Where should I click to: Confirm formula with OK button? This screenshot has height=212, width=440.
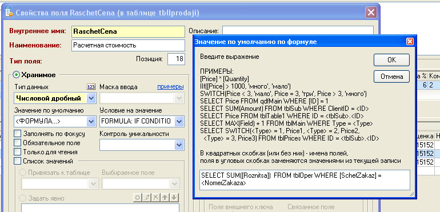391,60
